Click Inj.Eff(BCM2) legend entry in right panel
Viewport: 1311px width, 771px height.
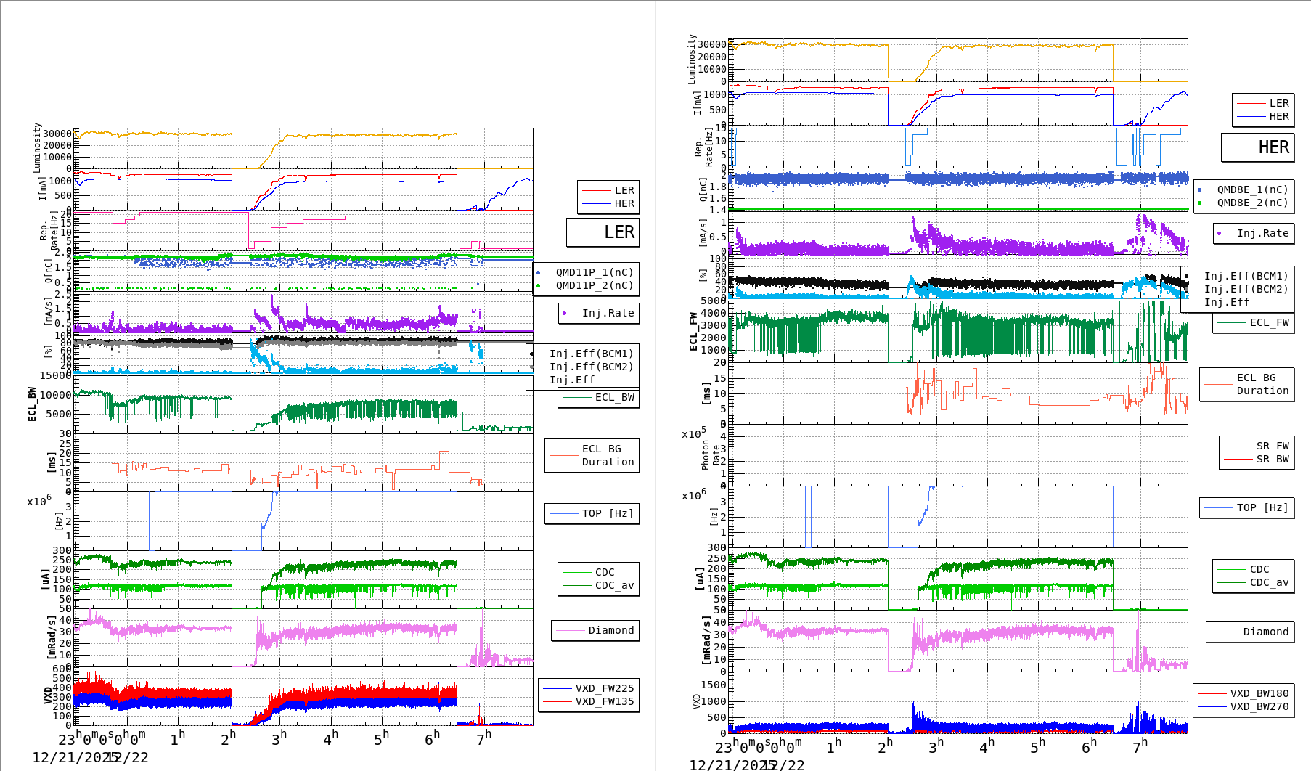tap(1246, 289)
